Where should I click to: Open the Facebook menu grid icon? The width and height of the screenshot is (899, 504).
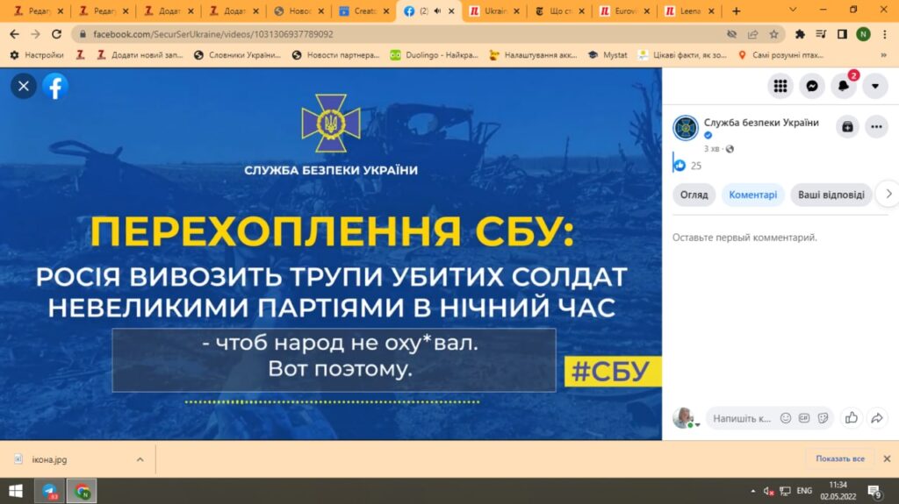click(780, 86)
